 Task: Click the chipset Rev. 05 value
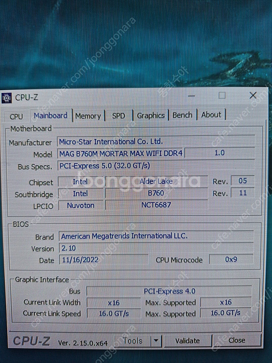coord(242,181)
